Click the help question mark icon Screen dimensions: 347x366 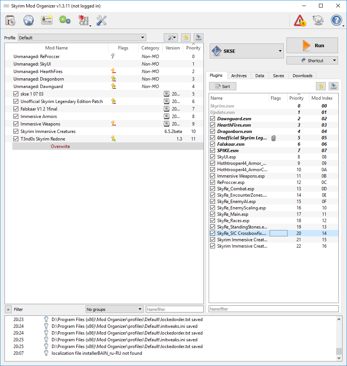tap(337, 20)
